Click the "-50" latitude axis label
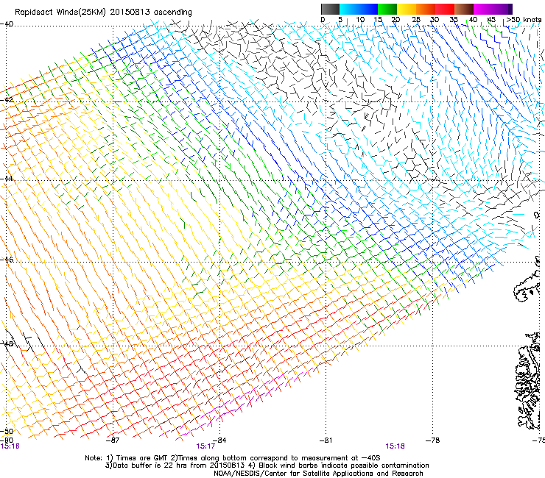 tap(7, 432)
